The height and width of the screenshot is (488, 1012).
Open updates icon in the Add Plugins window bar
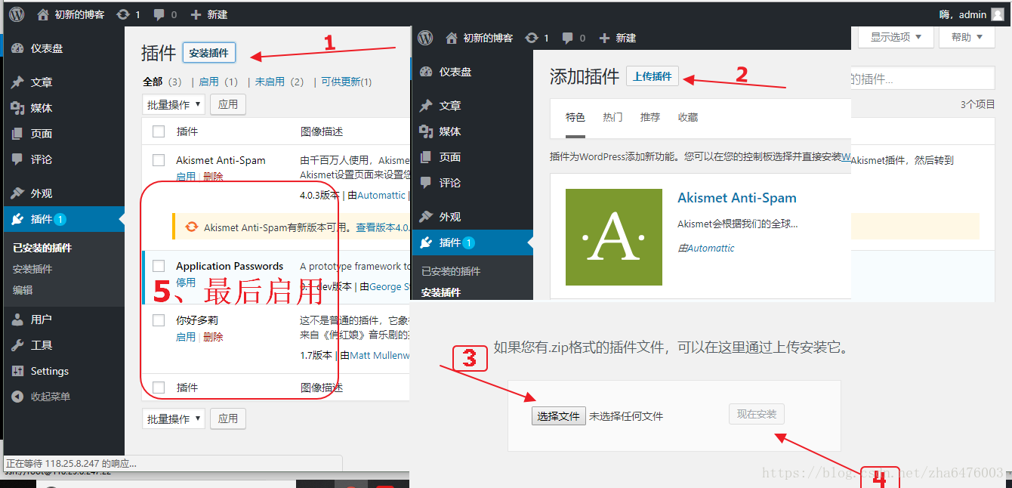[x=531, y=38]
